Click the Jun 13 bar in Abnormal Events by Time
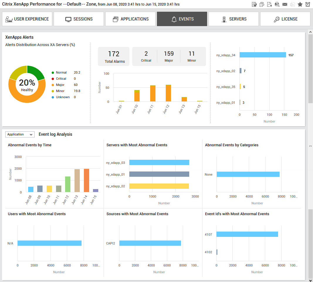This screenshot has height=282, width=313. (x=77, y=181)
